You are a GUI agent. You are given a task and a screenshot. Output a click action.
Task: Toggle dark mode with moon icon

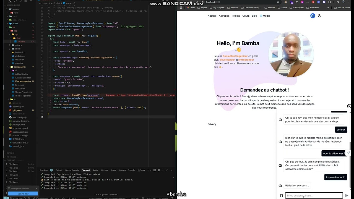(319, 16)
